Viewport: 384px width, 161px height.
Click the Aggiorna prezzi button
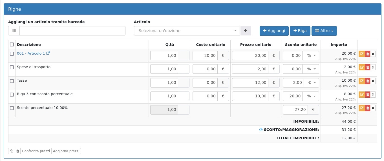[x=66, y=151]
